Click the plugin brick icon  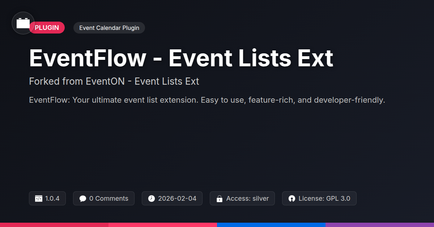23,23
